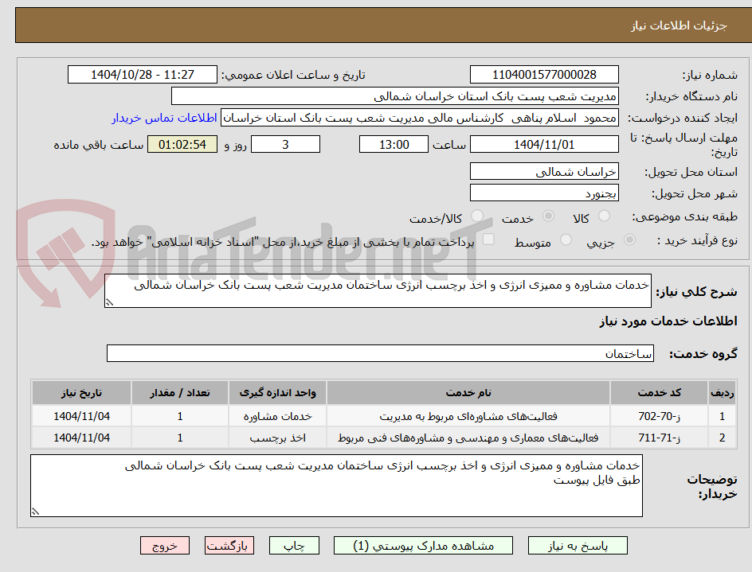
Task: Click the remaining time counter 01:02:54
Action: pos(182,144)
